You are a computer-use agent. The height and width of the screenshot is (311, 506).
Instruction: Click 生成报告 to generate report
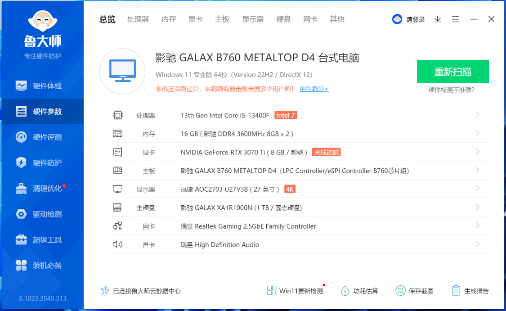coord(470,291)
